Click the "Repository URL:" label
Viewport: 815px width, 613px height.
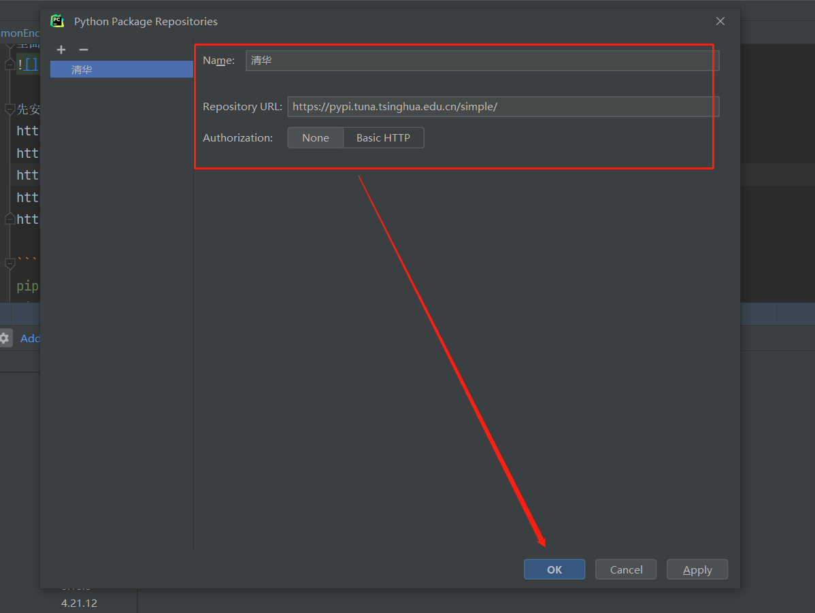point(242,107)
